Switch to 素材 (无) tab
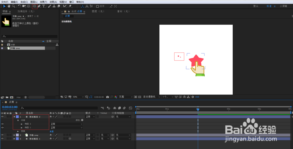 [x=124, y=11]
